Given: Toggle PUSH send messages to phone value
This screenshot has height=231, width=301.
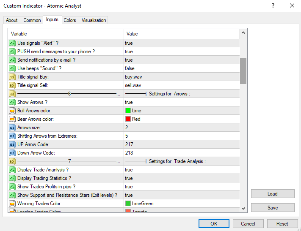Looking at the screenshot, I should 181,52.
